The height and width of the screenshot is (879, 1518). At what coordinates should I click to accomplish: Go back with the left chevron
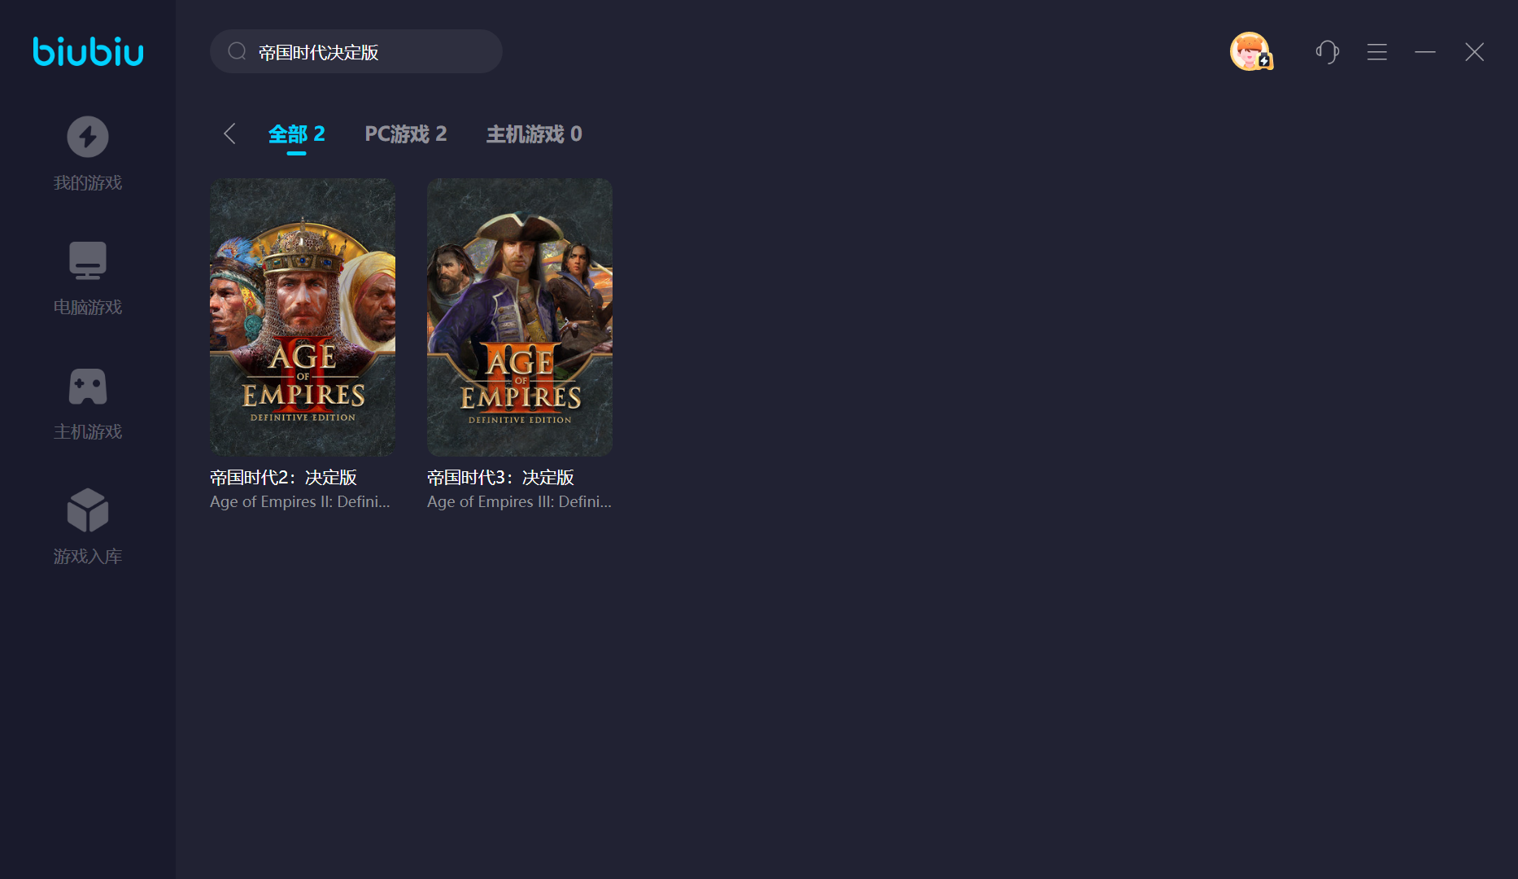[229, 133]
